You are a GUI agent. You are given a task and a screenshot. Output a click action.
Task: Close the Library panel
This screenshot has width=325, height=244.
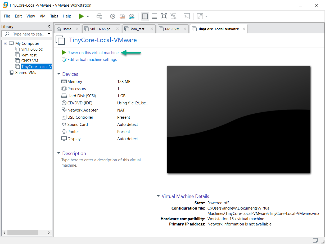[49, 26]
